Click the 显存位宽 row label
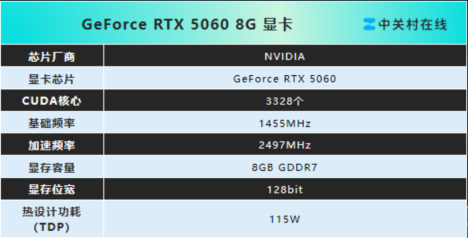468x238 pixels. click(52, 190)
